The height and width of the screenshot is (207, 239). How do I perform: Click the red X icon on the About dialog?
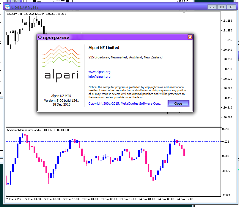(x=190, y=37)
